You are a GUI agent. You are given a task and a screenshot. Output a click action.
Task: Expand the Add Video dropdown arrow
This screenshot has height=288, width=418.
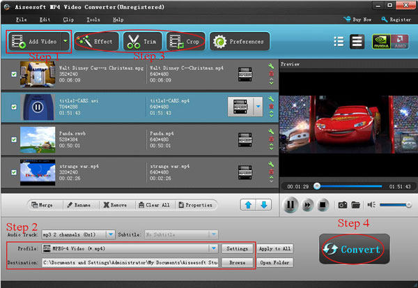click(65, 41)
